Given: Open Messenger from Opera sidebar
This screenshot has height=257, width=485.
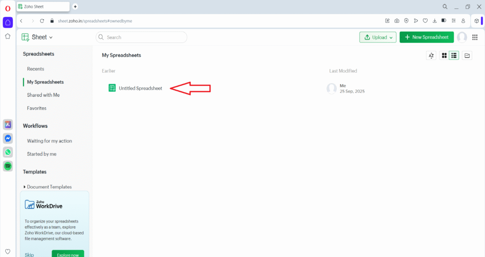Looking at the screenshot, I should click(8, 138).
